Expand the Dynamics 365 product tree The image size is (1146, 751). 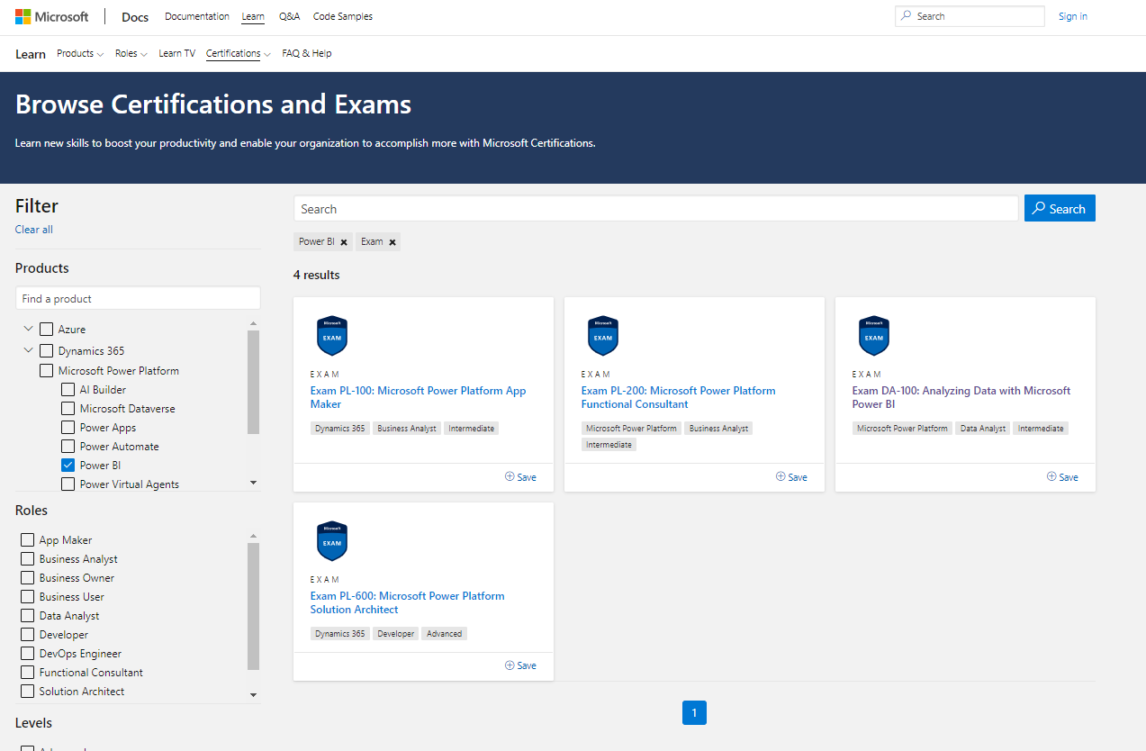(x=29, y=350)
